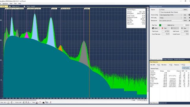
Task: Click the Scale value field
Action: point(140,100)
